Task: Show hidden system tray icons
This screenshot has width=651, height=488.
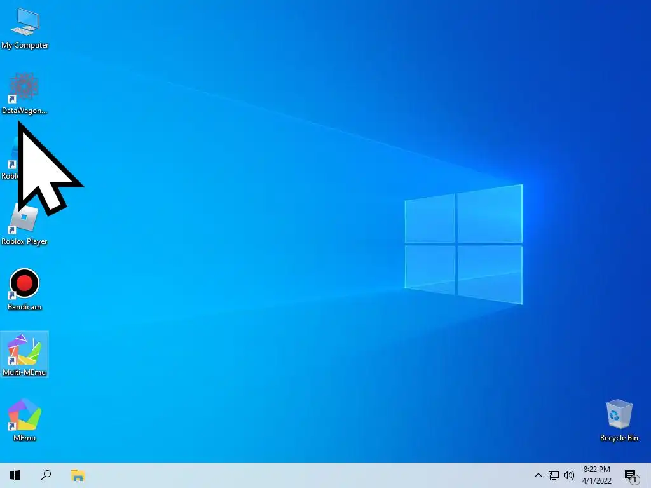Action: coord(538,475)
